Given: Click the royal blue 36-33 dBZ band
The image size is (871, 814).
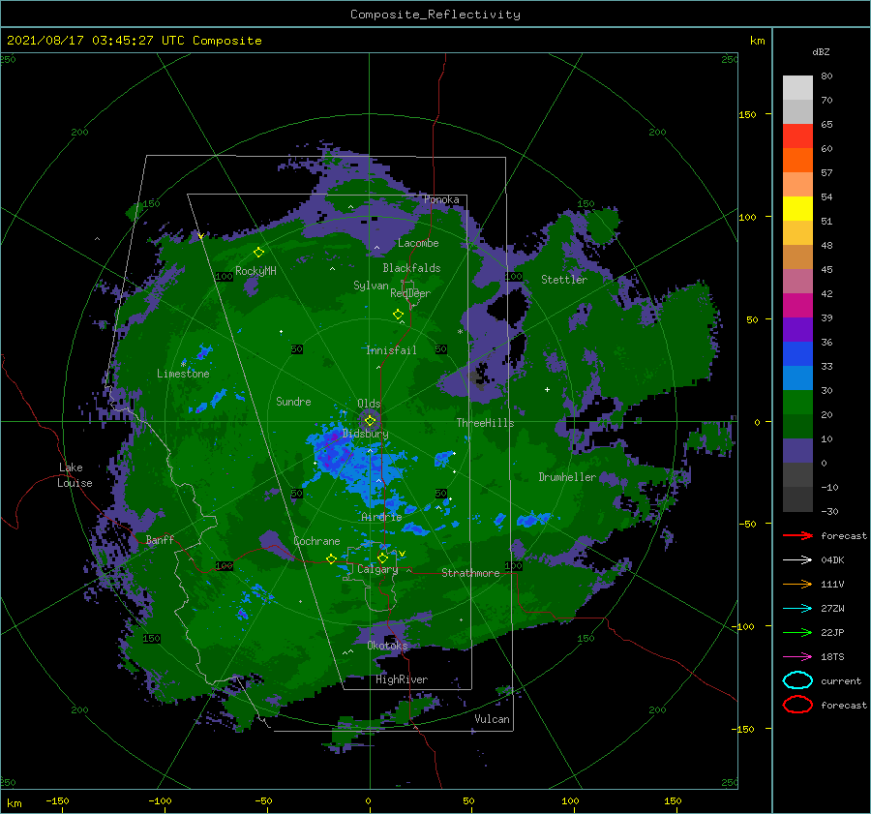Looking at the screenshot, I should point(797,354).
